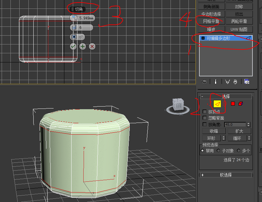
Task: Enable the 忽略背面 checkbox
Action: [x=205, y=118]
